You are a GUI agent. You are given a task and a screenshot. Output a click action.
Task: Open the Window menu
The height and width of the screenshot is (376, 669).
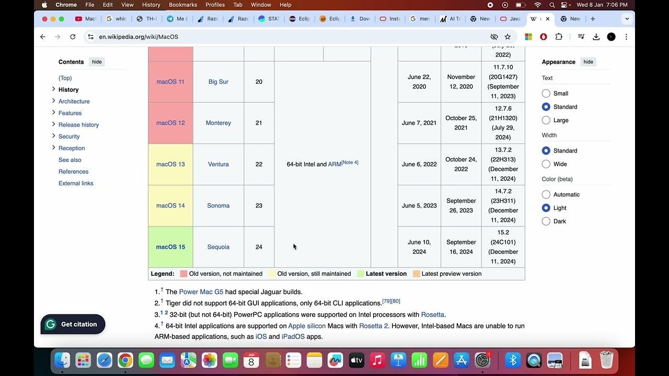tap(261, 5)
